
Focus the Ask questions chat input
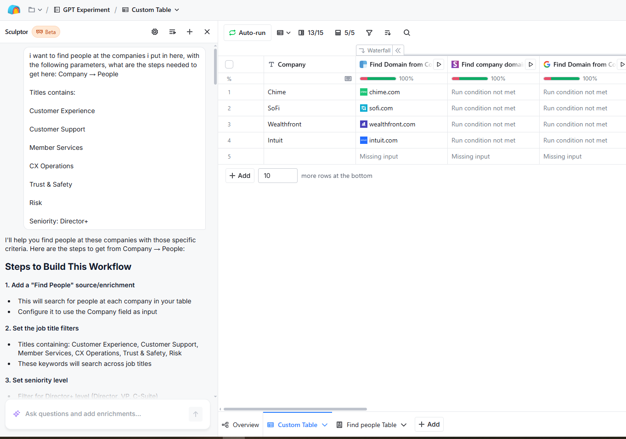pos(103,414)
